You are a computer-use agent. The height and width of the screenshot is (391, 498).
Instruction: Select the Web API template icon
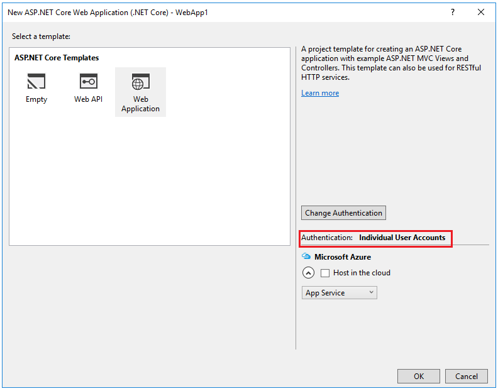tap(88, 82)
